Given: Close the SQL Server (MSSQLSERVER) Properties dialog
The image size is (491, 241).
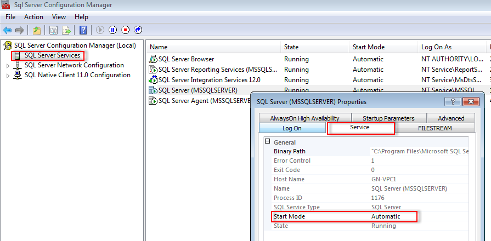Looking at the screenshot, I should [x=471, y=101].
